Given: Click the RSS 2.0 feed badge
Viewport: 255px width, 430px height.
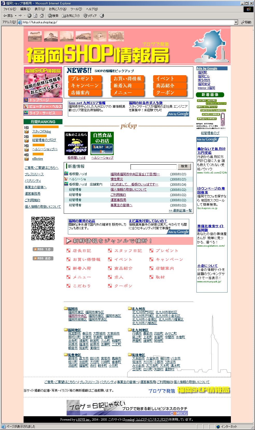Looking at the screenshot, I should pos(43,258).
